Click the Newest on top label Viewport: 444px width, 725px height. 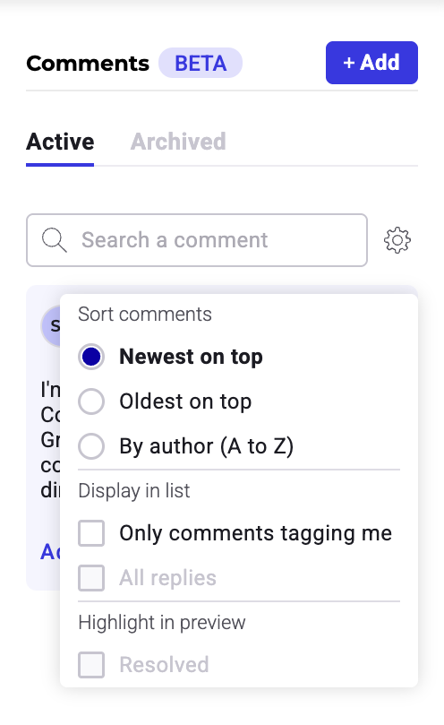[x=191, y=357]
